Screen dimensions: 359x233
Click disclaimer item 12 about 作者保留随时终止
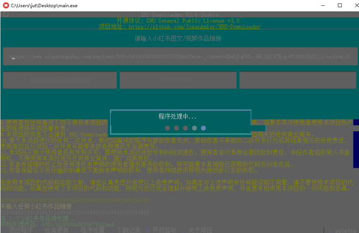pos(147,164)
